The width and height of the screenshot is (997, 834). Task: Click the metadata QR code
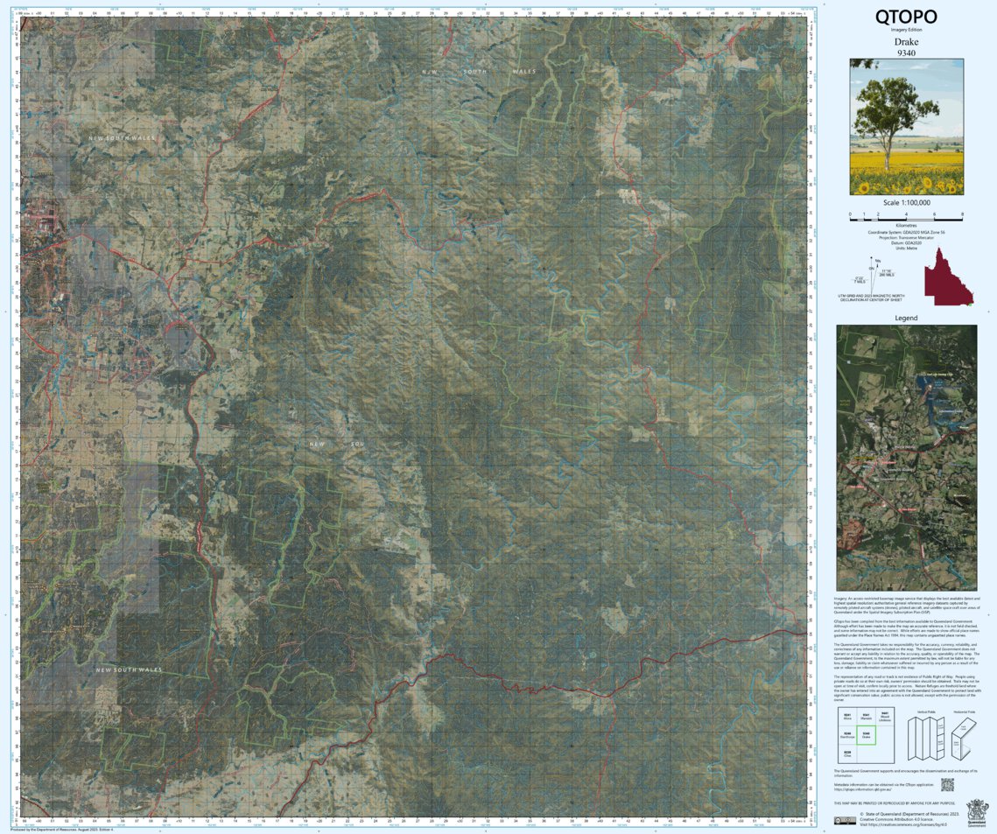coord(948,784)
